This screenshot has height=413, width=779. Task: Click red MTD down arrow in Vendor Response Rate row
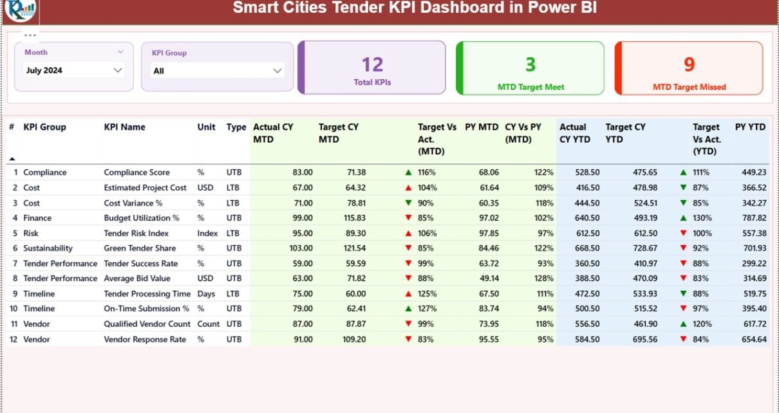[x=408, y=340]
